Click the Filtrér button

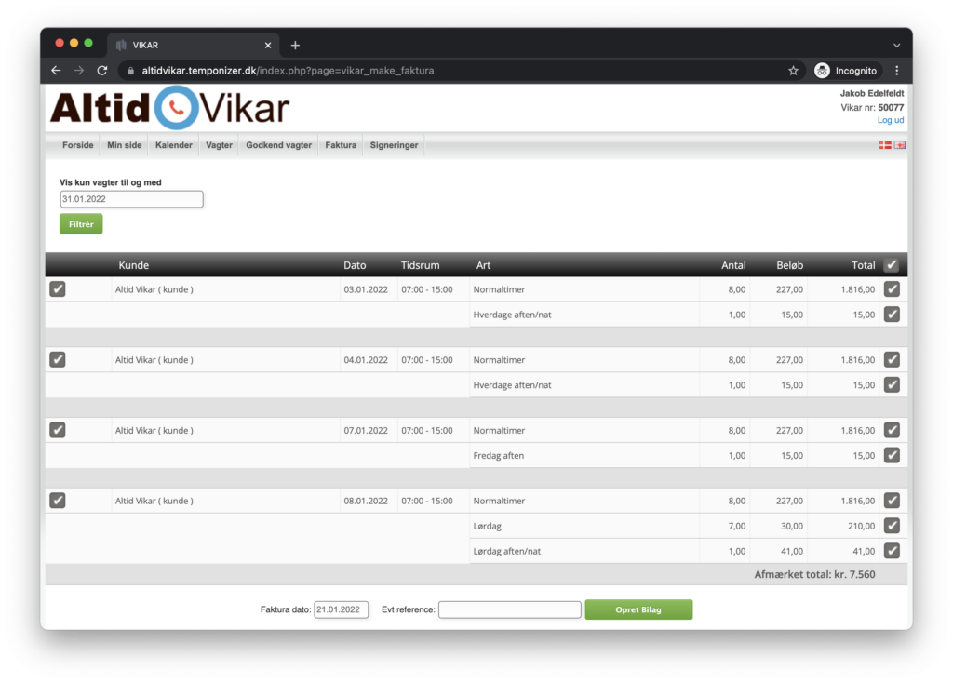coord(81,224)
